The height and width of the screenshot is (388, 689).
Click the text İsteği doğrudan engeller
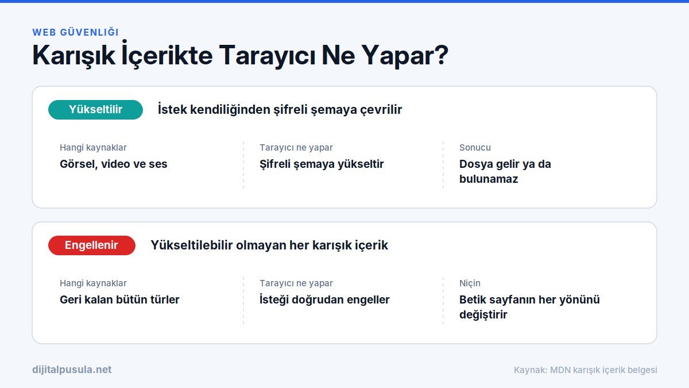pos(324,299)
